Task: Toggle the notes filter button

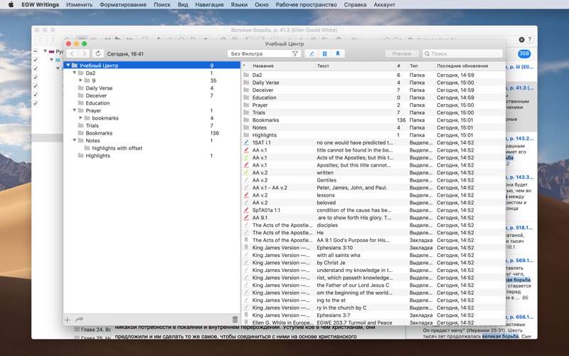Action: (324, 54)
